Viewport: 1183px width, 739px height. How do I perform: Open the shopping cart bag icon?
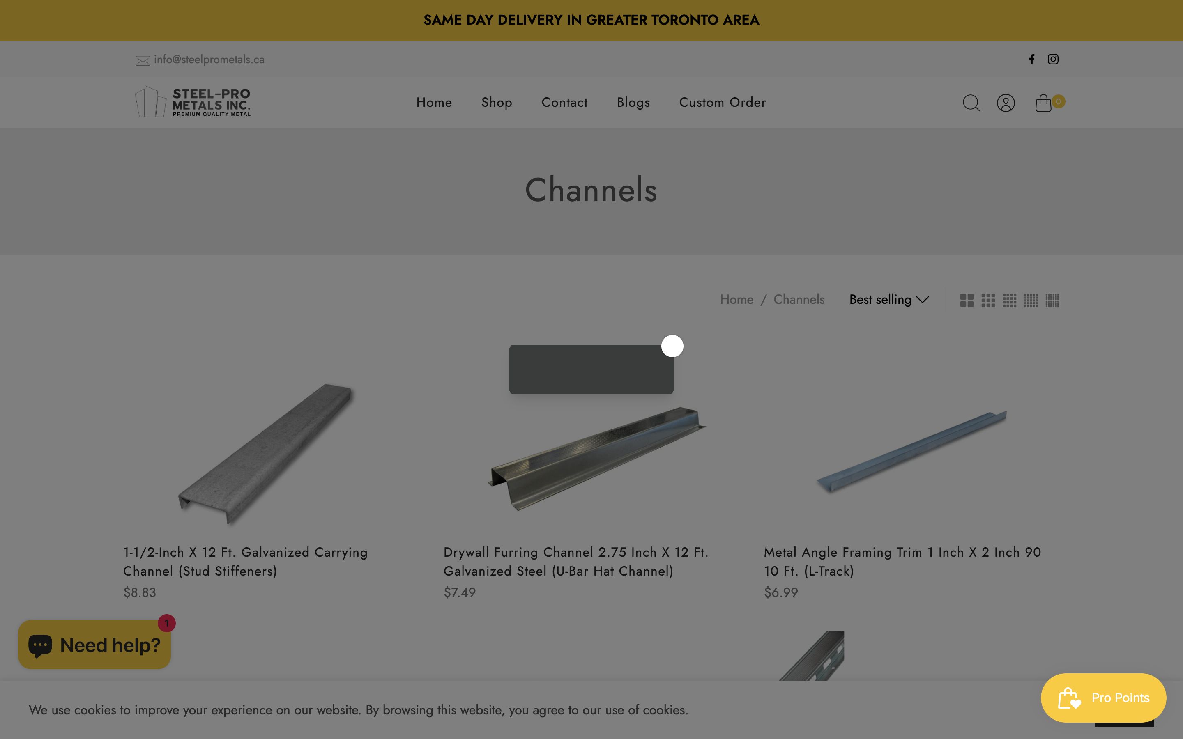click(x=1044, y=103)
